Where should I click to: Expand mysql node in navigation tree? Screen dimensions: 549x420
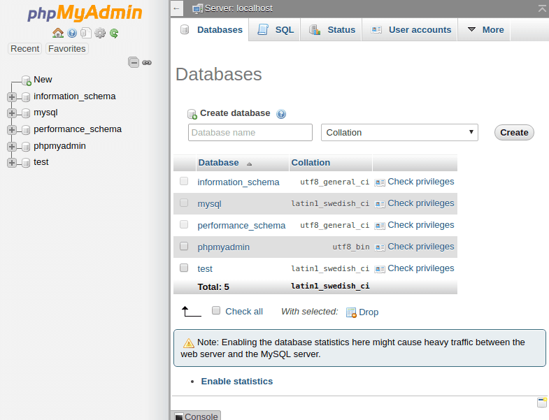tap(12, 113)
